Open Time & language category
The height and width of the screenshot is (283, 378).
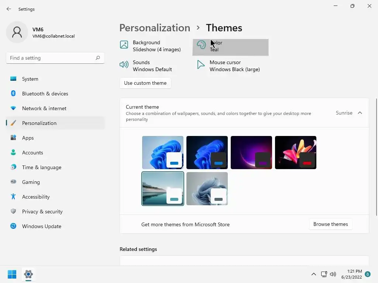point(55,167)
